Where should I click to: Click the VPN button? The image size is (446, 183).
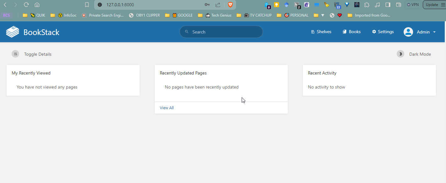point(412,5)
